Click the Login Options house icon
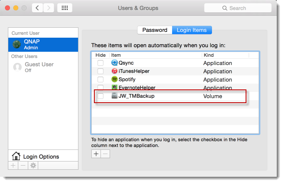Viewport: 283px width, 183px height. point(16,157)
